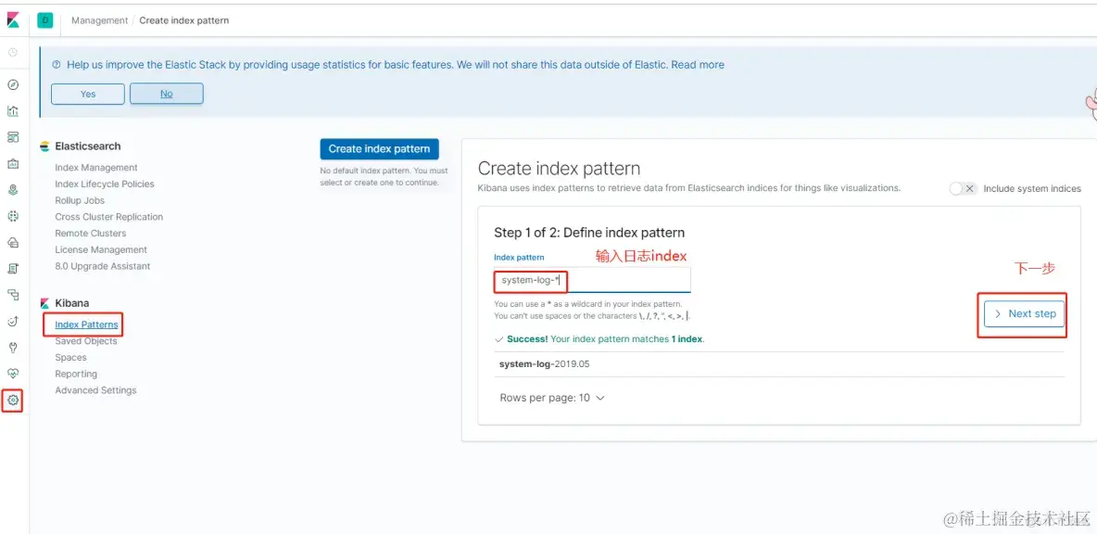Open 8.0 Upgrade Assistant
The height and width of the screenshot is (534, 1097).
point(103,266)
